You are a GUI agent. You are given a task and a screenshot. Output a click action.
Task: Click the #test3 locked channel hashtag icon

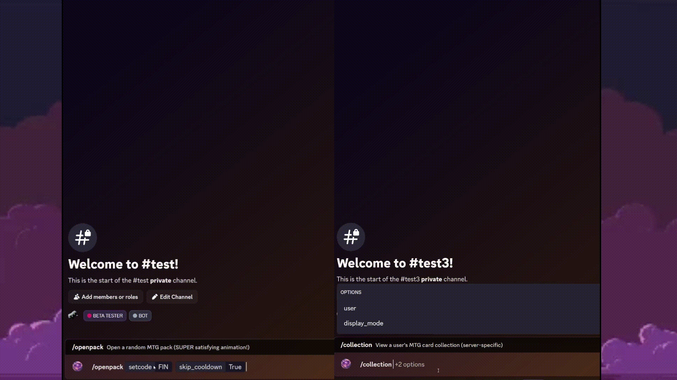351,237
